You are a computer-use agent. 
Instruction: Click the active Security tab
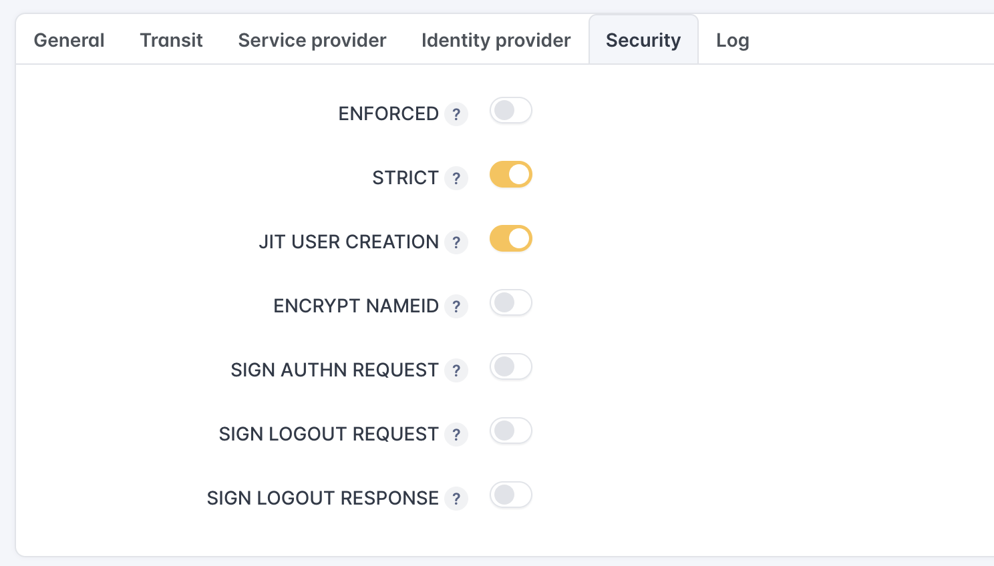point(643,40)
